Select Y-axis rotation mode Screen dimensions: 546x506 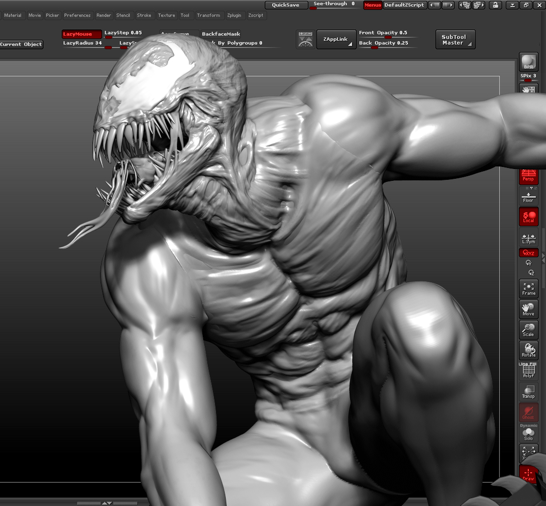point(528,263)
